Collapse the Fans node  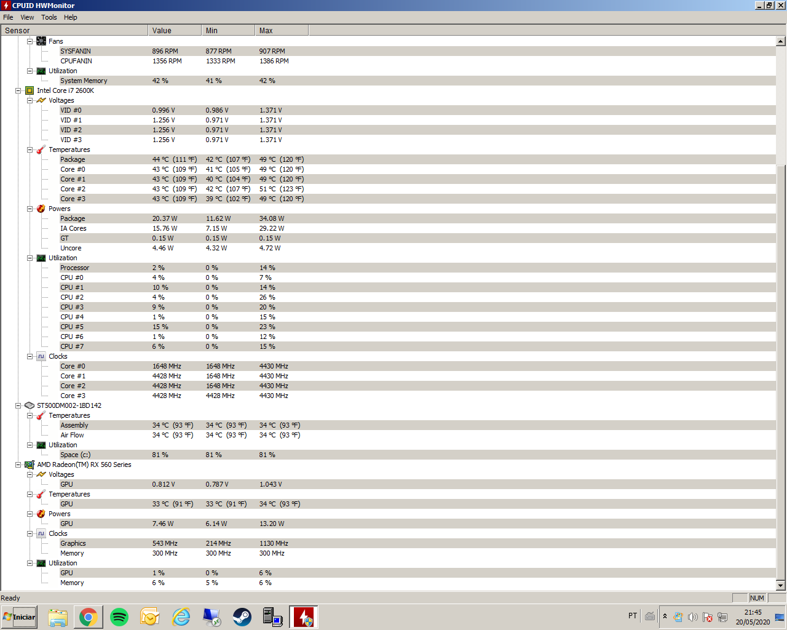(30, 41)
